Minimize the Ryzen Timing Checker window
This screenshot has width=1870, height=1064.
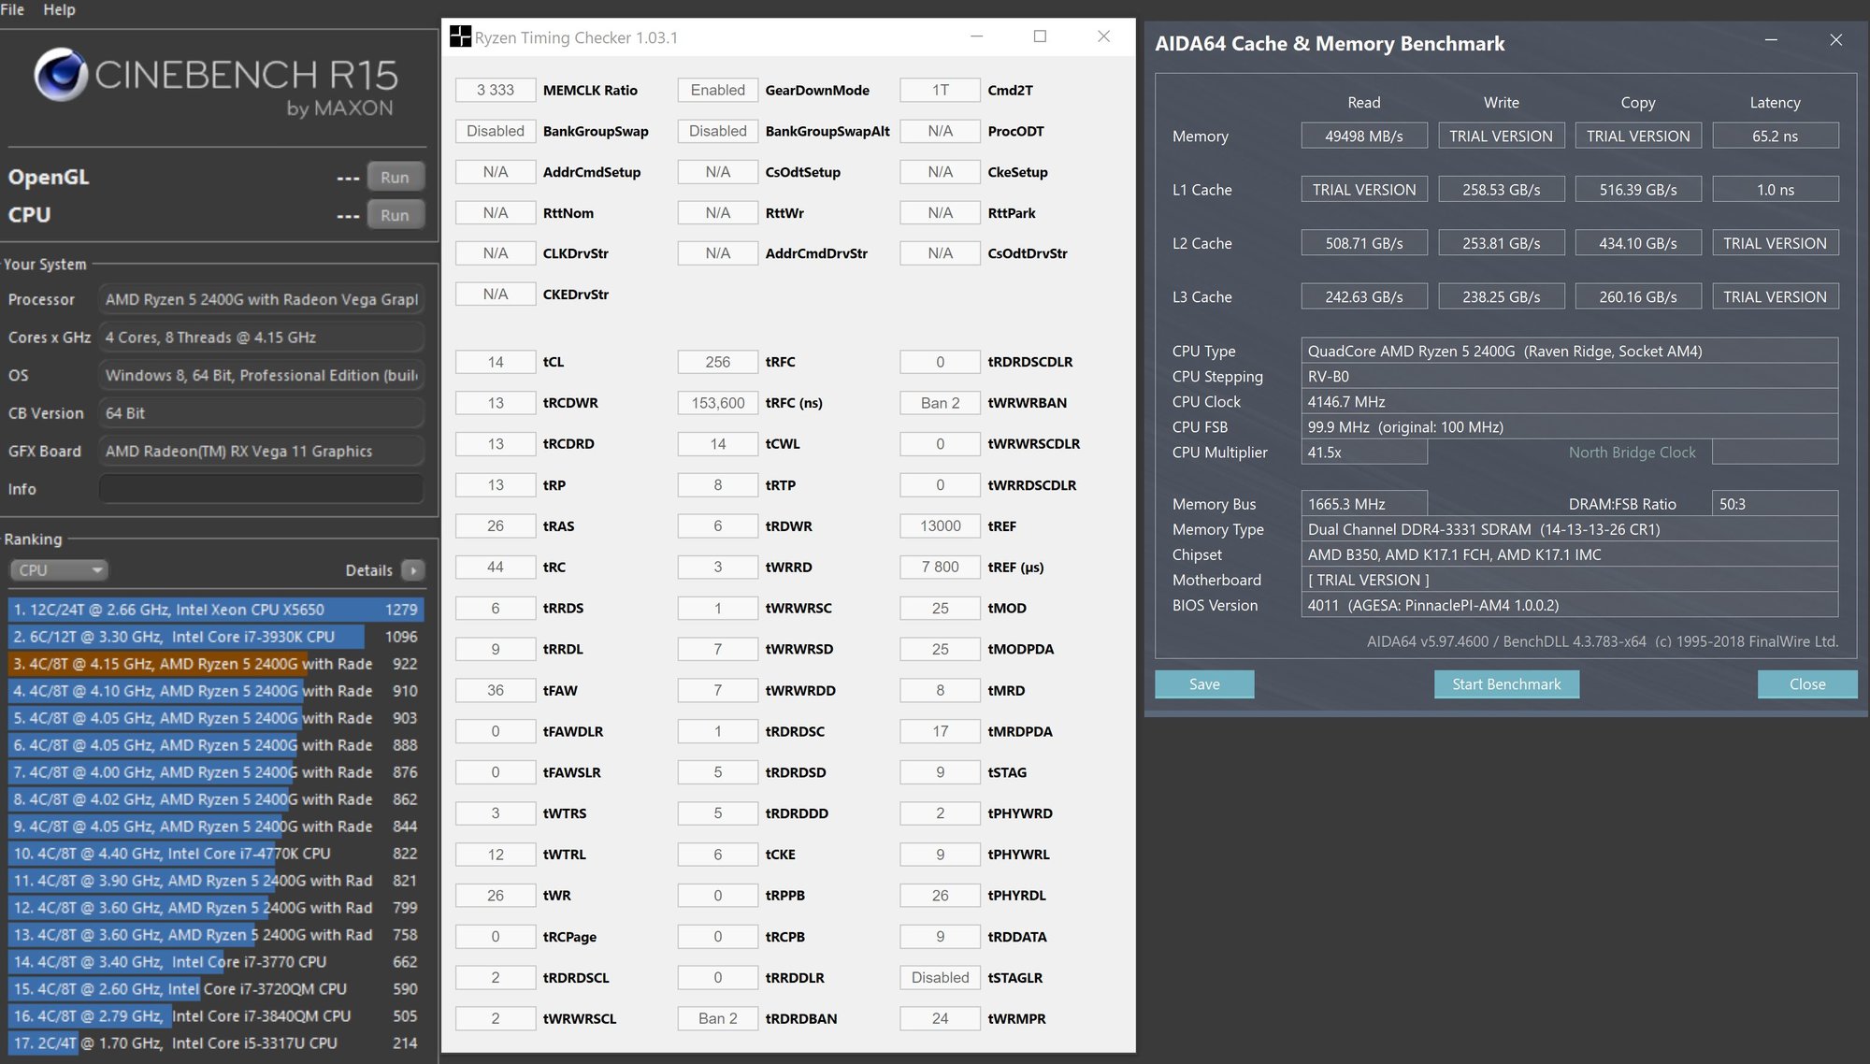click(977, 36)
